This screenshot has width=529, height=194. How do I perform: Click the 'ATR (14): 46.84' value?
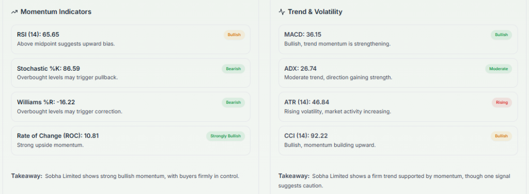coord(307,102)
